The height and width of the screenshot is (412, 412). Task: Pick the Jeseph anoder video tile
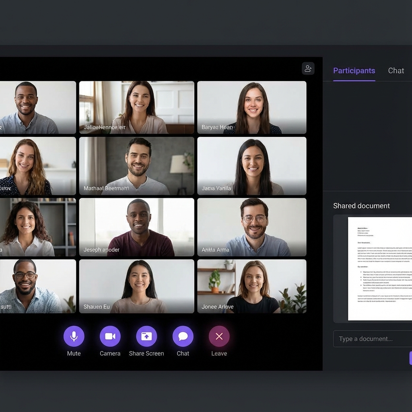pos(137,227)
